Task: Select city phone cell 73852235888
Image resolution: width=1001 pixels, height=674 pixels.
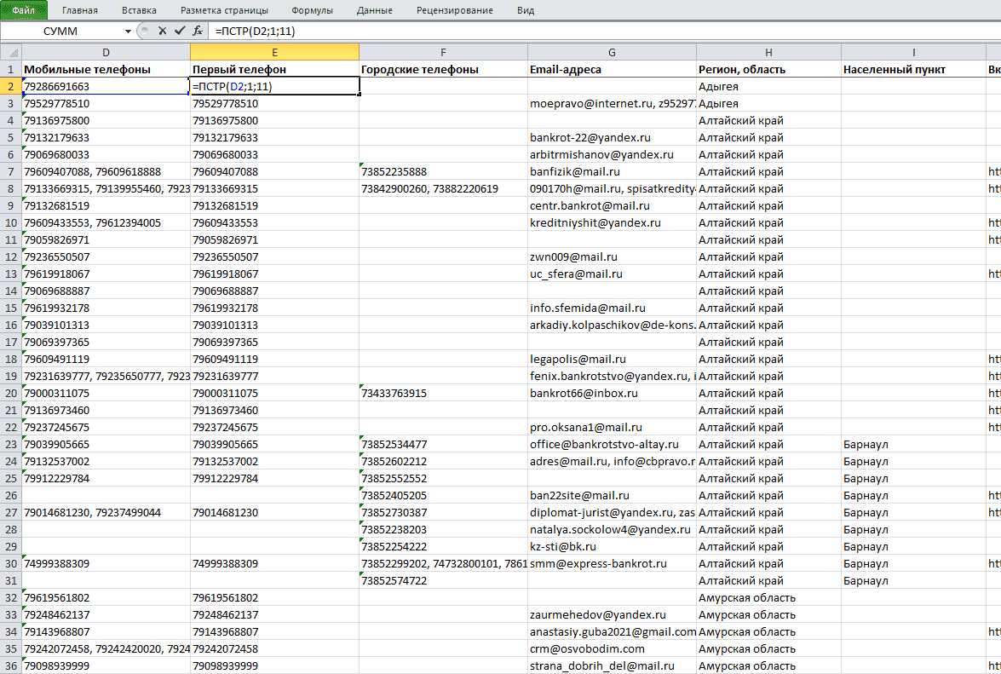Action: click(443, 171)
